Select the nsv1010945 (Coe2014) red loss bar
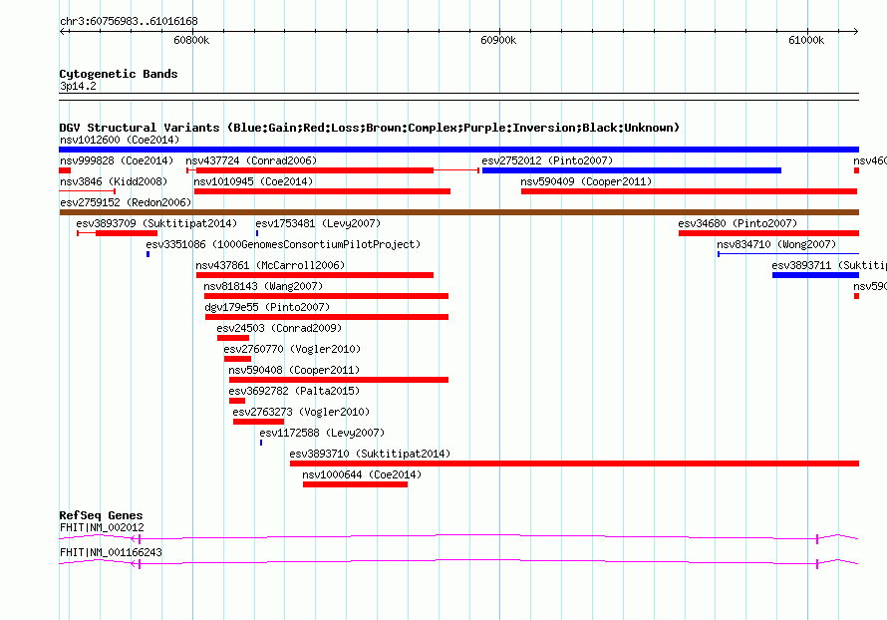 coord(322,191)
